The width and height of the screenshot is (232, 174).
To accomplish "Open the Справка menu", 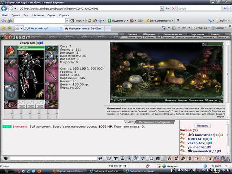I will [64, 15].
